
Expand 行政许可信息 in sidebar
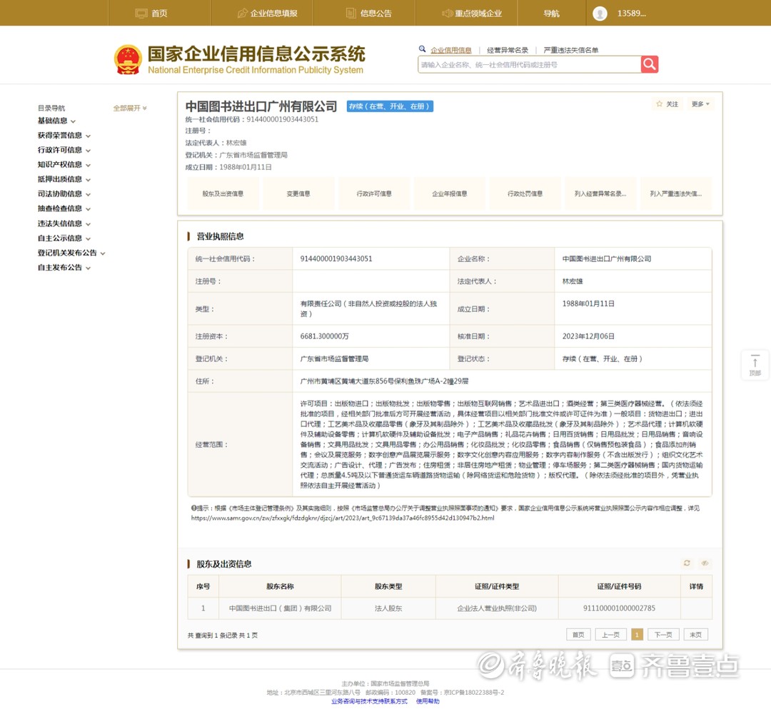click(64, 150)
